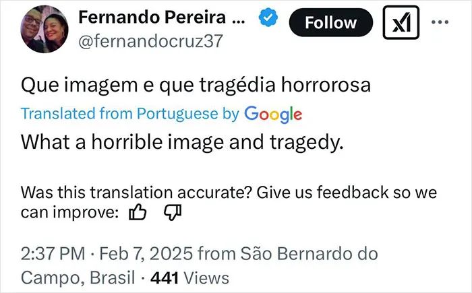
Task: Click the blue verified badge
Action: tap(268, 18)
